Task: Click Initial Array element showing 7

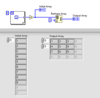Action: tap(21, 72)
